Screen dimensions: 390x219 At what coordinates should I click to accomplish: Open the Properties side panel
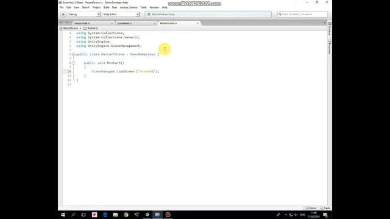[x=330, y=47]
